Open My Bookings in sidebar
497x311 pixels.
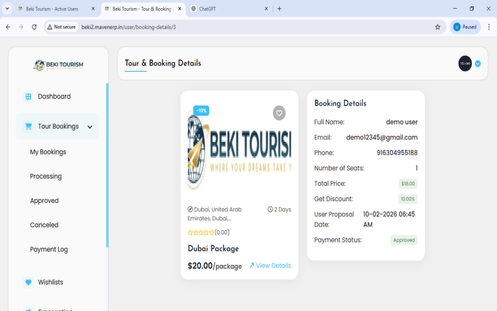(48, 152)
